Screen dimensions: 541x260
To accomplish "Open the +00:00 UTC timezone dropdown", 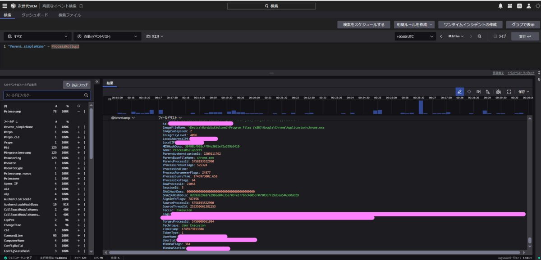I will pyautogui.click(x=415, y=36).
